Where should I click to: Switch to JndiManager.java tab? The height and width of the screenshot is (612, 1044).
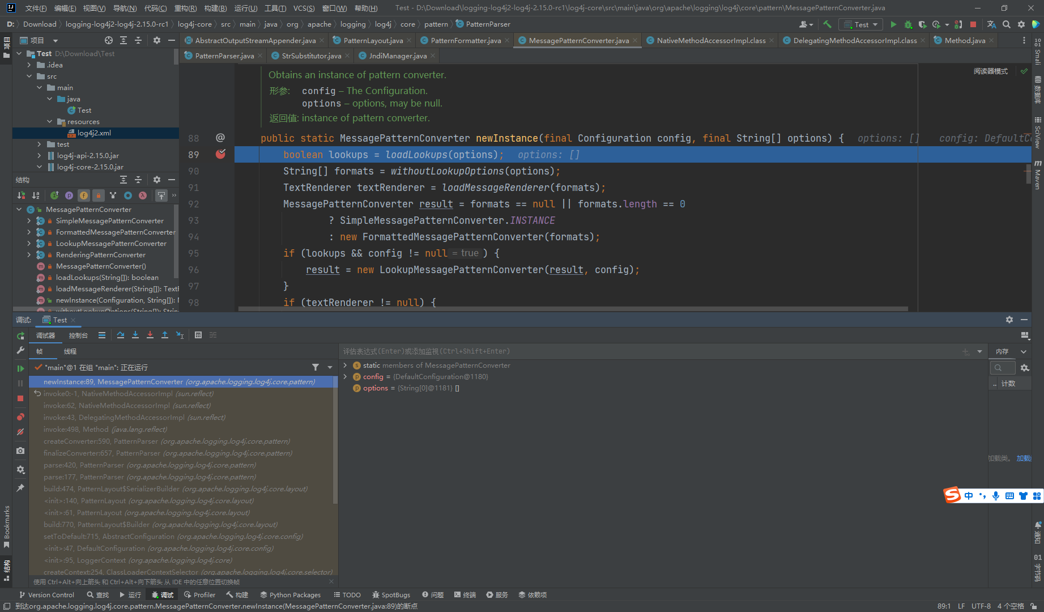pyautogui.click(x=398, y=56)
